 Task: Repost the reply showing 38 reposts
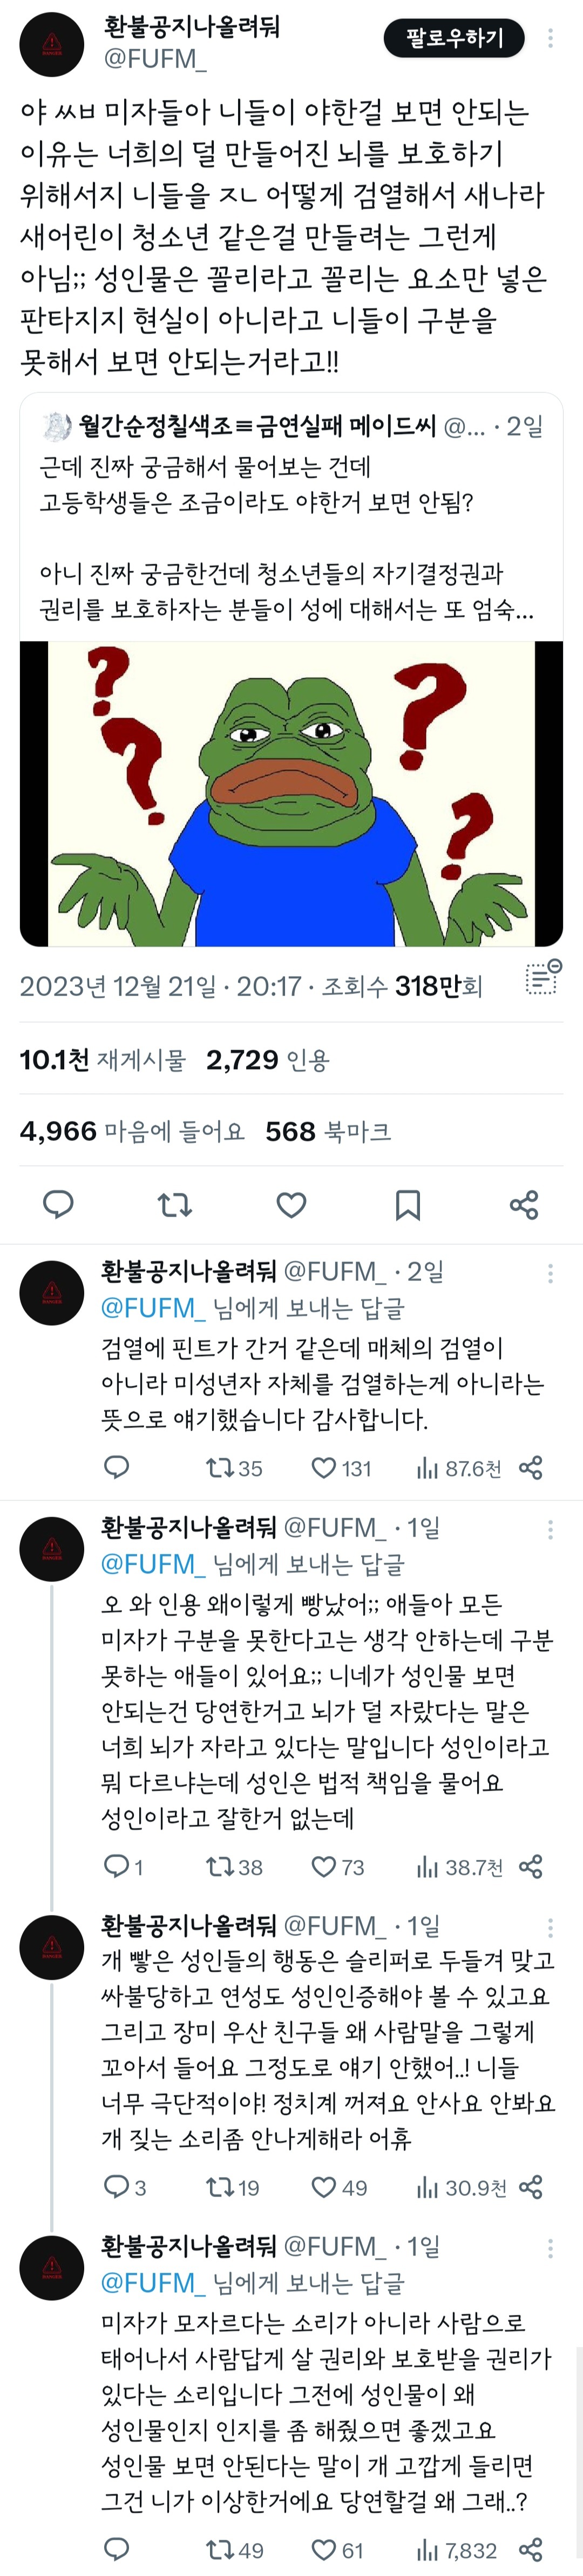pyautogui.click(x=234, y=1867)
